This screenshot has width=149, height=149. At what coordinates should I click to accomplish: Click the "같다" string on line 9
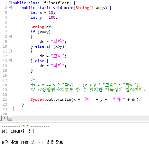[58, 42]
